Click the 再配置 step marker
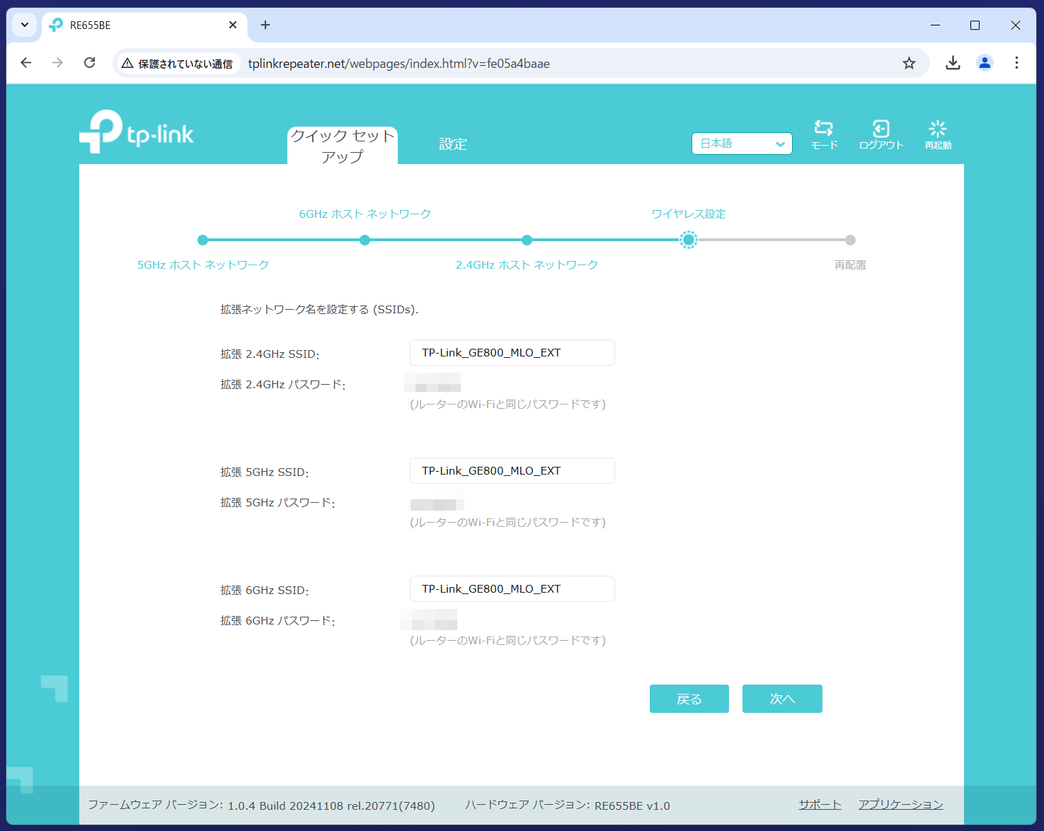Screen dimensions: 1044x831 pos(850,240)
